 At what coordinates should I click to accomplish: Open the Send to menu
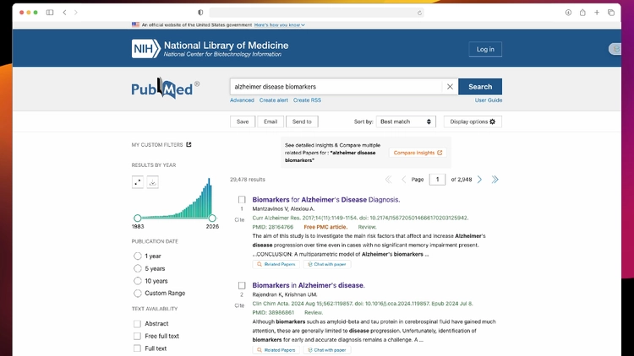click(x=302, y=121)
